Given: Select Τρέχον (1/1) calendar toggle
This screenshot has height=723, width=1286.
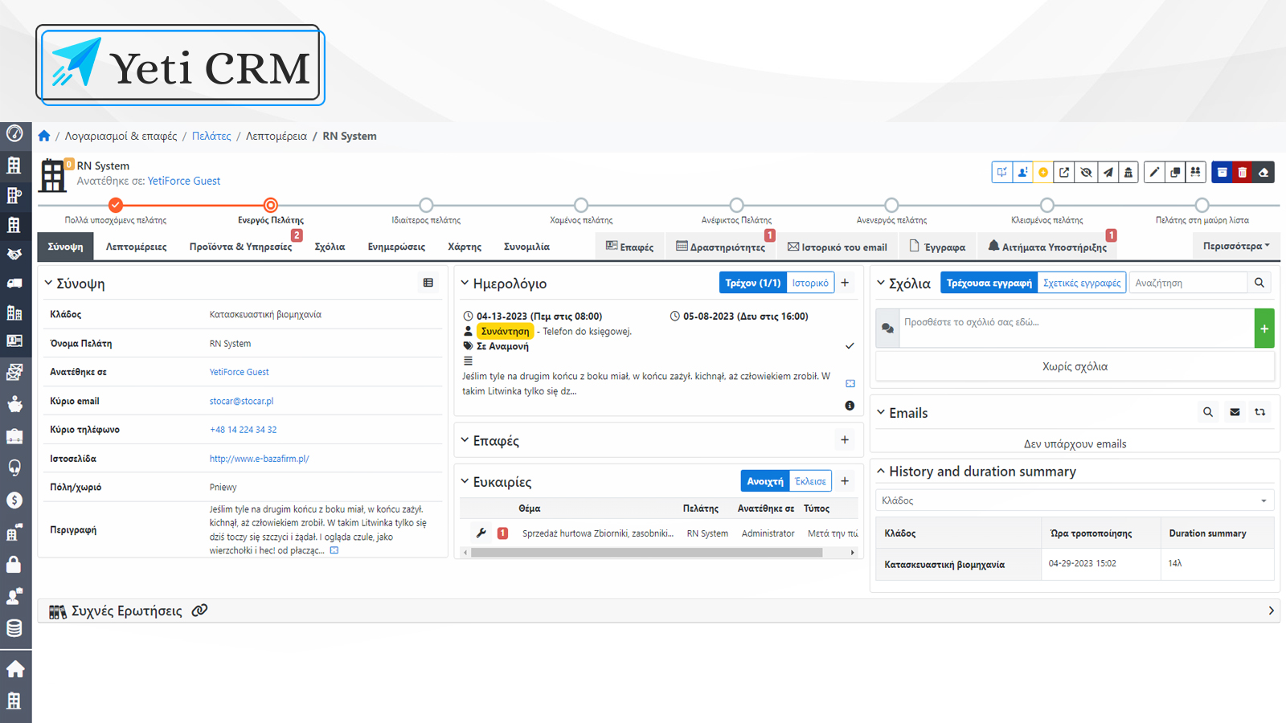Looking at the screenshot, I should pos(752,283).
